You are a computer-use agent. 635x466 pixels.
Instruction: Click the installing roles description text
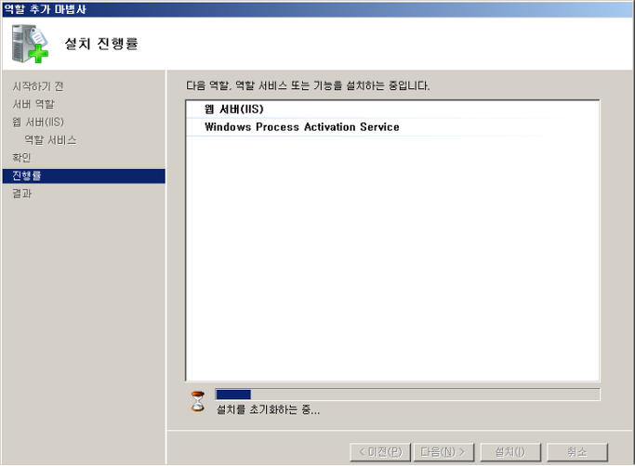308,85
